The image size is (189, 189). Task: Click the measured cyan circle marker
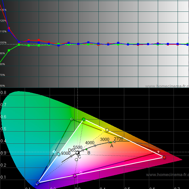pos(58,154)
